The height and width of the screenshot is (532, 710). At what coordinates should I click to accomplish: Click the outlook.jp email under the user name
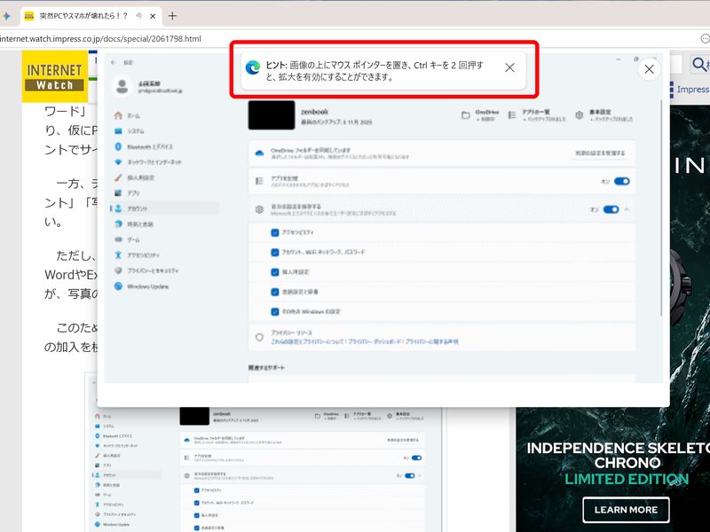160,91
